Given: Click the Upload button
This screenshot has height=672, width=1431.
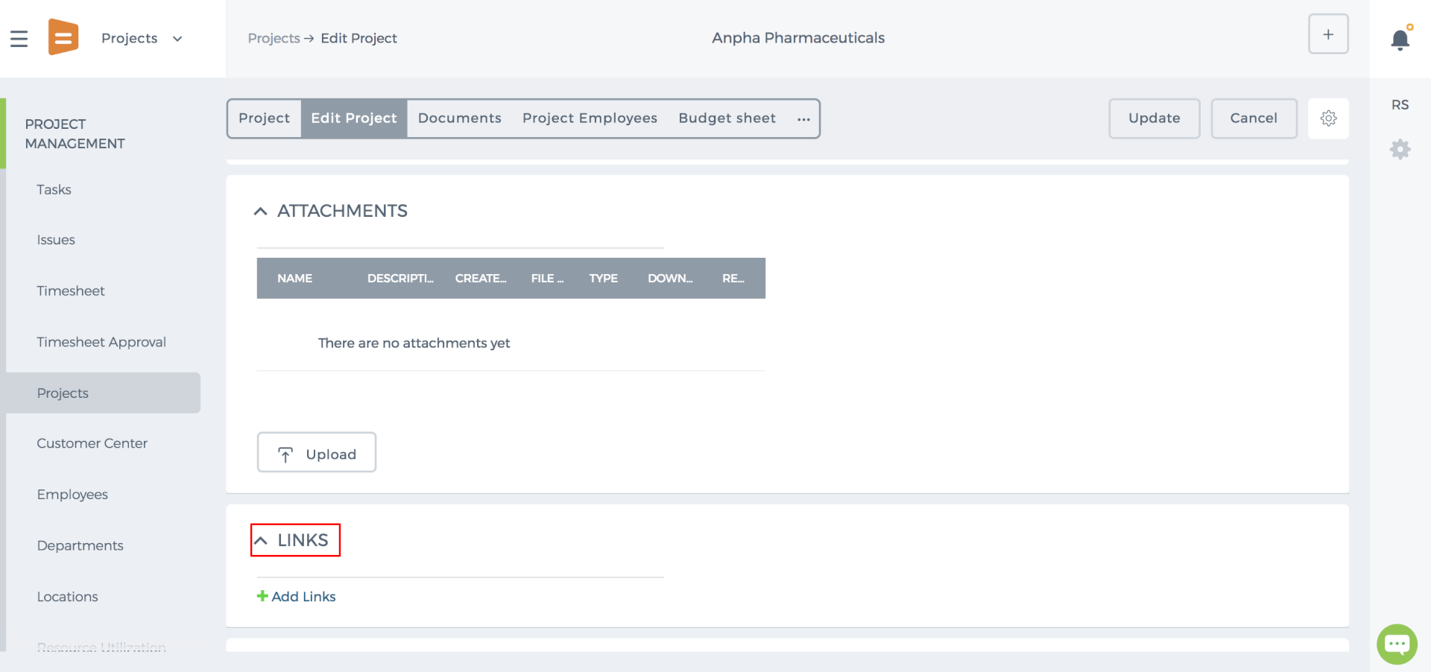Looking at the screenshot, I should click(x=317, y=452).
